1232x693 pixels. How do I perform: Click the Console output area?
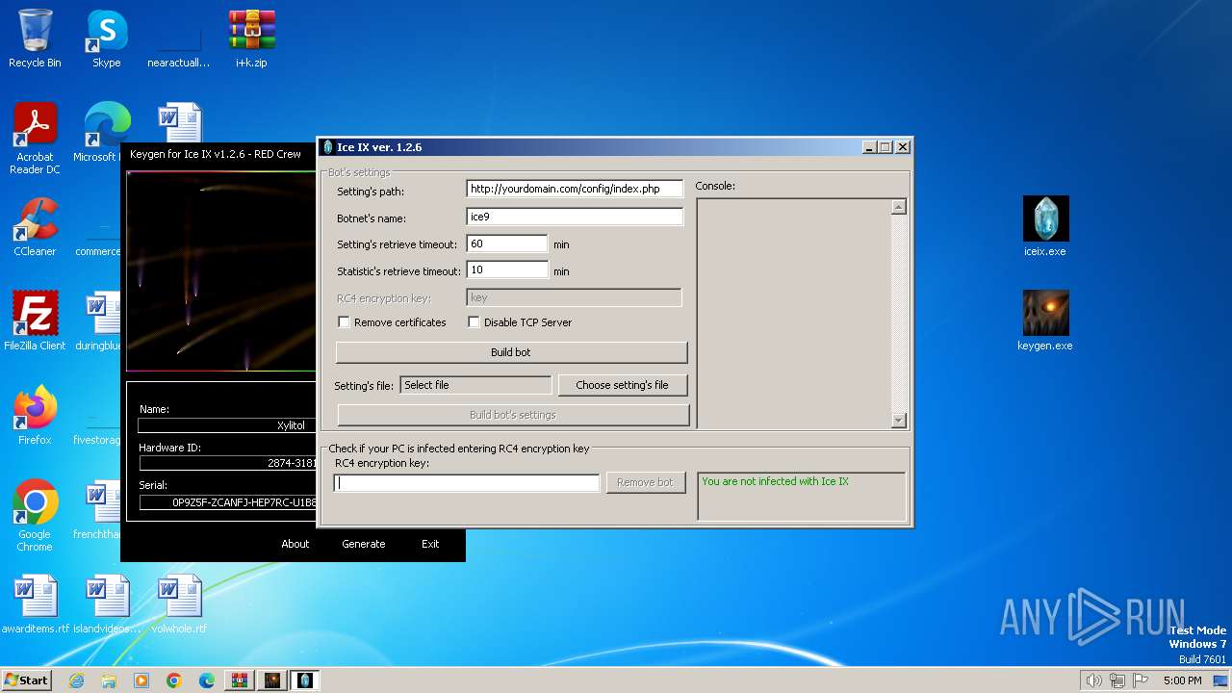[x=794, y=313]
